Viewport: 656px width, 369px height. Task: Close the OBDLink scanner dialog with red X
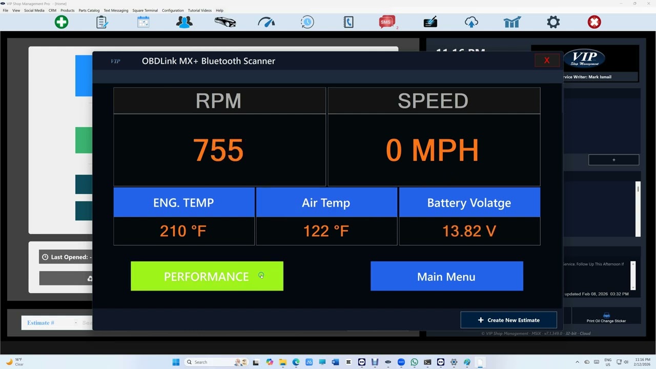[547, 60]
